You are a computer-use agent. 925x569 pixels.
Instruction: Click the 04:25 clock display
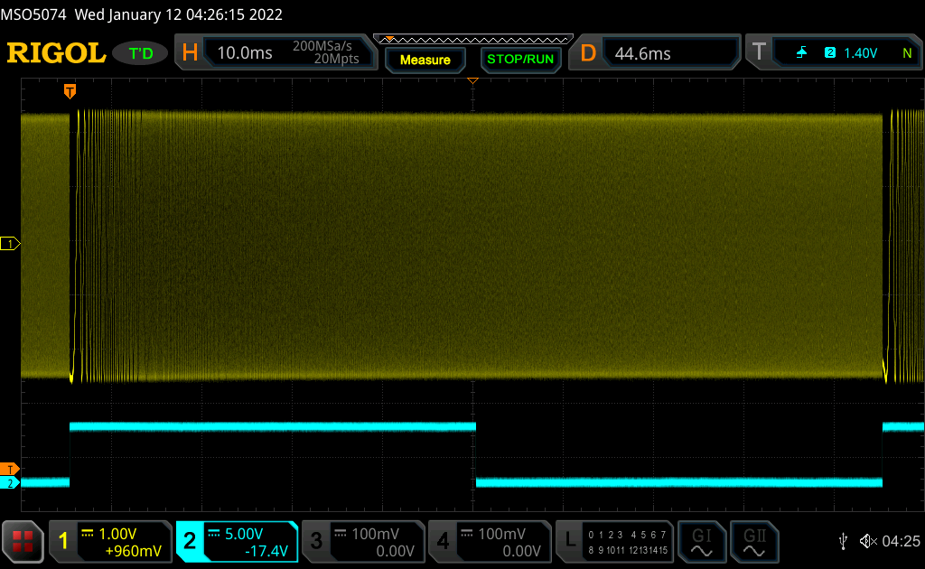(x=901, y=541)
